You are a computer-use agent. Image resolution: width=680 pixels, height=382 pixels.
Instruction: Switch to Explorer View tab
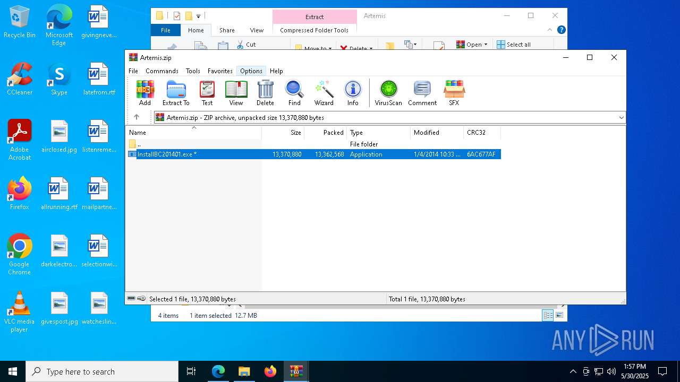[x=257, y=30]
